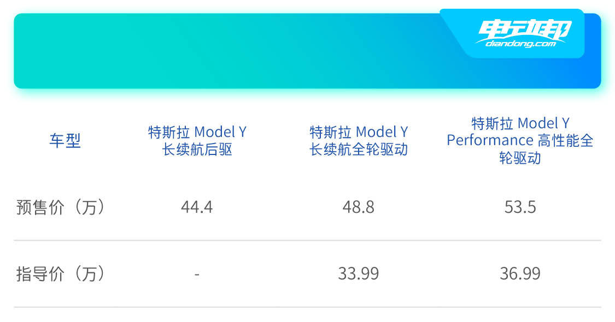
Task: Select the 48.8 pre-sale price value
Action: pos(359,207)
